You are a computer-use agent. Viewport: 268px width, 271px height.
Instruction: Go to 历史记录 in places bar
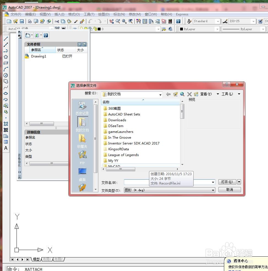pyautogui.click(x=82, y=108)
